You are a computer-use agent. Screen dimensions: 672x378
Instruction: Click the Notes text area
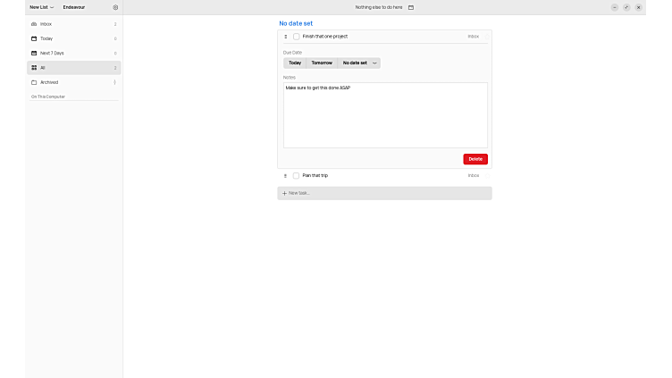tap(385, 116)
